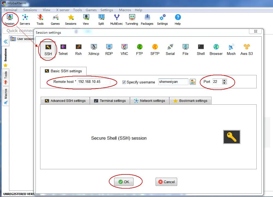Click the Help question mark icon

coord(178,20)
